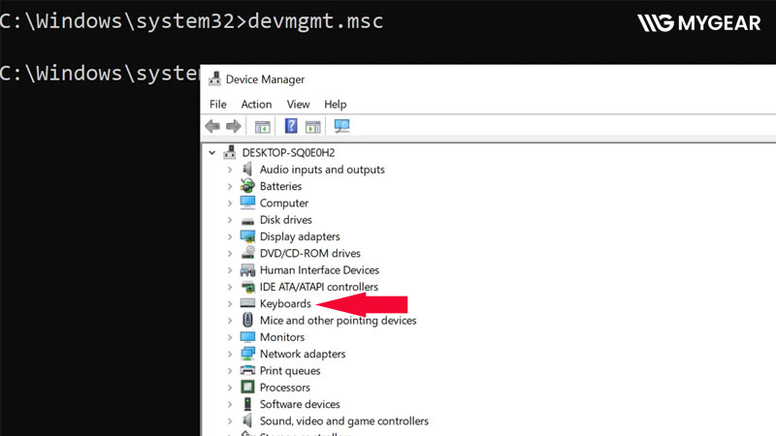The image size is (776, 436).
Task: Open the View menu
Action: pyautogui.click(x=298, y=105)
